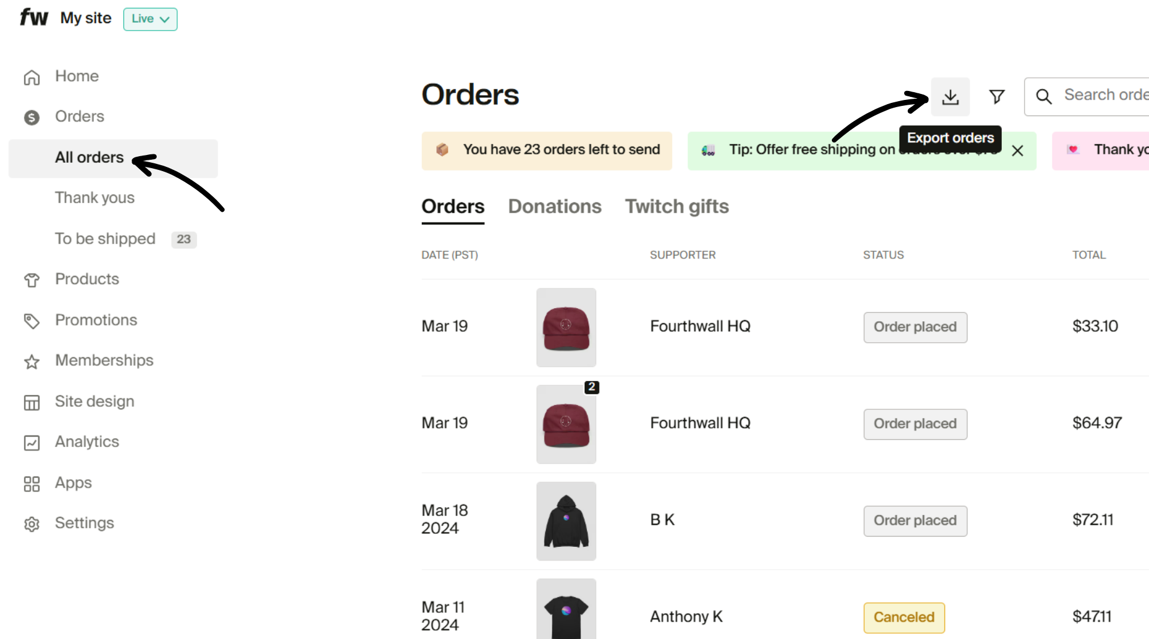Dismiss the free shipping tip
Viewport: 1149px width, 639px height.
(x=1017, y=150)
